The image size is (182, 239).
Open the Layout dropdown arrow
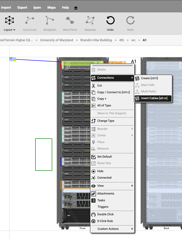14,30
